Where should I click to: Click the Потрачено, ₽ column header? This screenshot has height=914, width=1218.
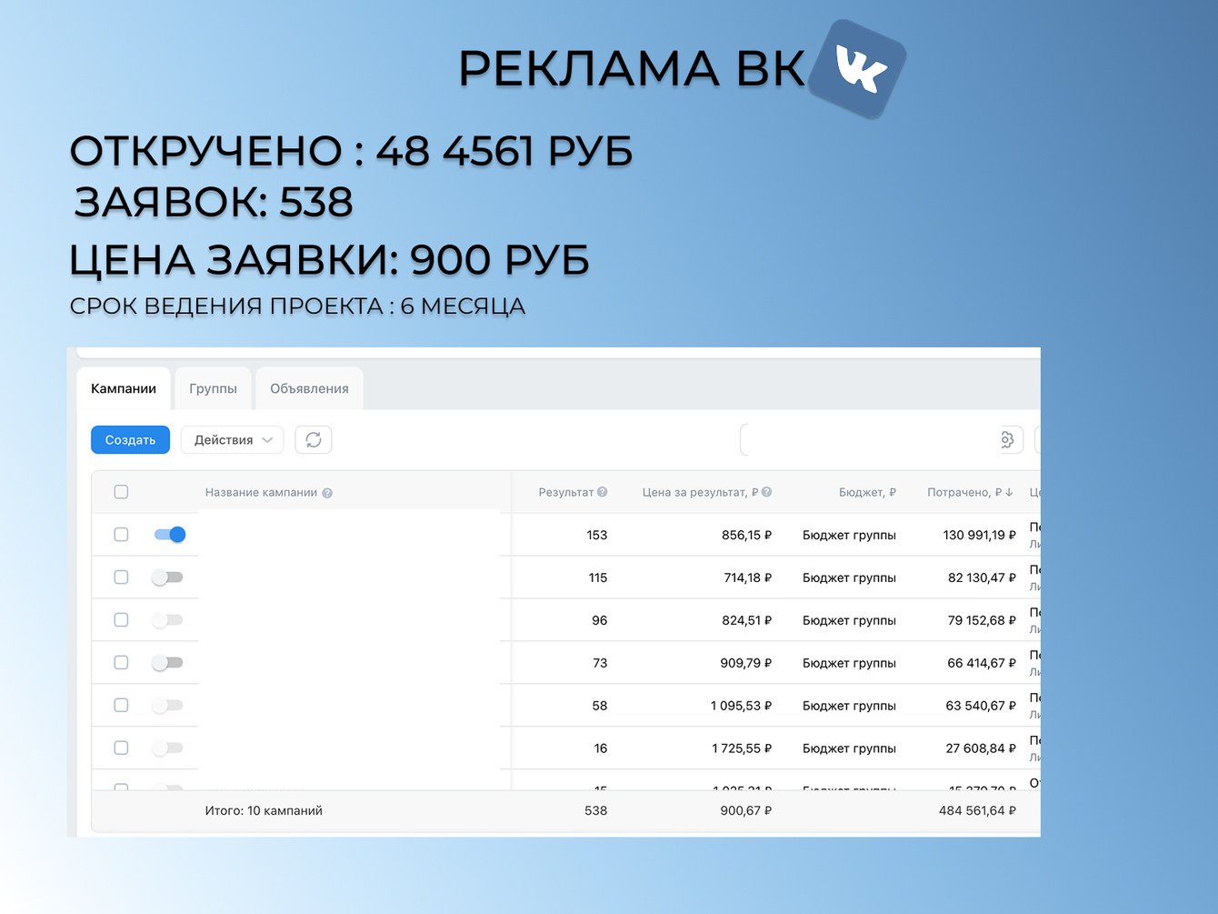pyautogui.click(x=964, y=492)
